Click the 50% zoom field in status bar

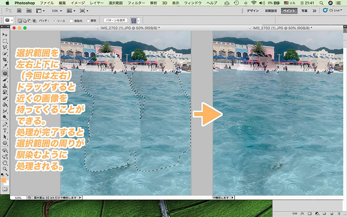point(18,198)
